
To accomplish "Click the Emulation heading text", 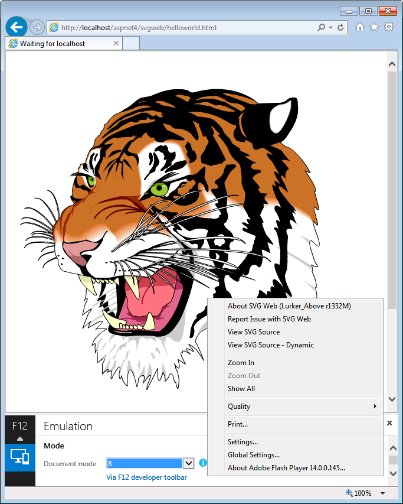I will coord(68,426).
